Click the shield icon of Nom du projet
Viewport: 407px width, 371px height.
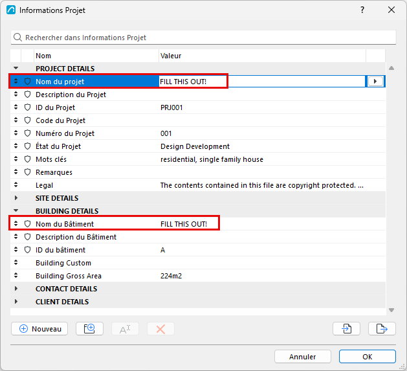tap(28, 82)
